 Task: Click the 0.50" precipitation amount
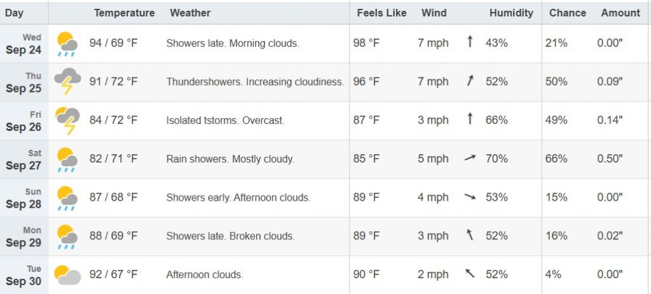610,159
